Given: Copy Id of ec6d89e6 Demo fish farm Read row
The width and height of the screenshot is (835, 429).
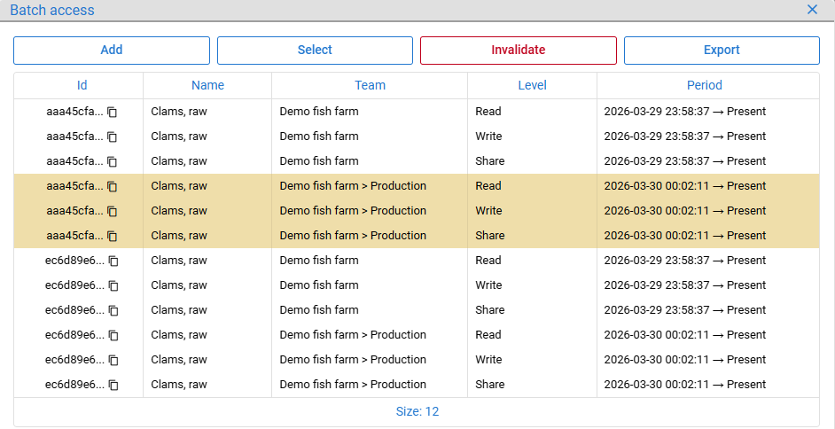Looking at the screenshot, I should (x=113, y=261).
